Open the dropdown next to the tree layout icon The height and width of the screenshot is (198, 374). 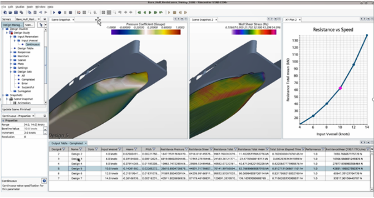tap(46, 25)
